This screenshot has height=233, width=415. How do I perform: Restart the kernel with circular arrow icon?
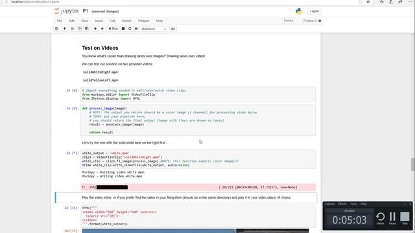[x=130, y=28]
